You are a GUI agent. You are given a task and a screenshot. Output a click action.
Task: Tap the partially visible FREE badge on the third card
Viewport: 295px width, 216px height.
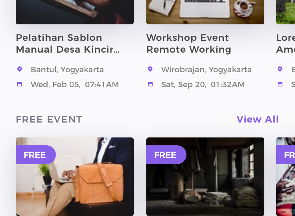click(x=286, y=155)
